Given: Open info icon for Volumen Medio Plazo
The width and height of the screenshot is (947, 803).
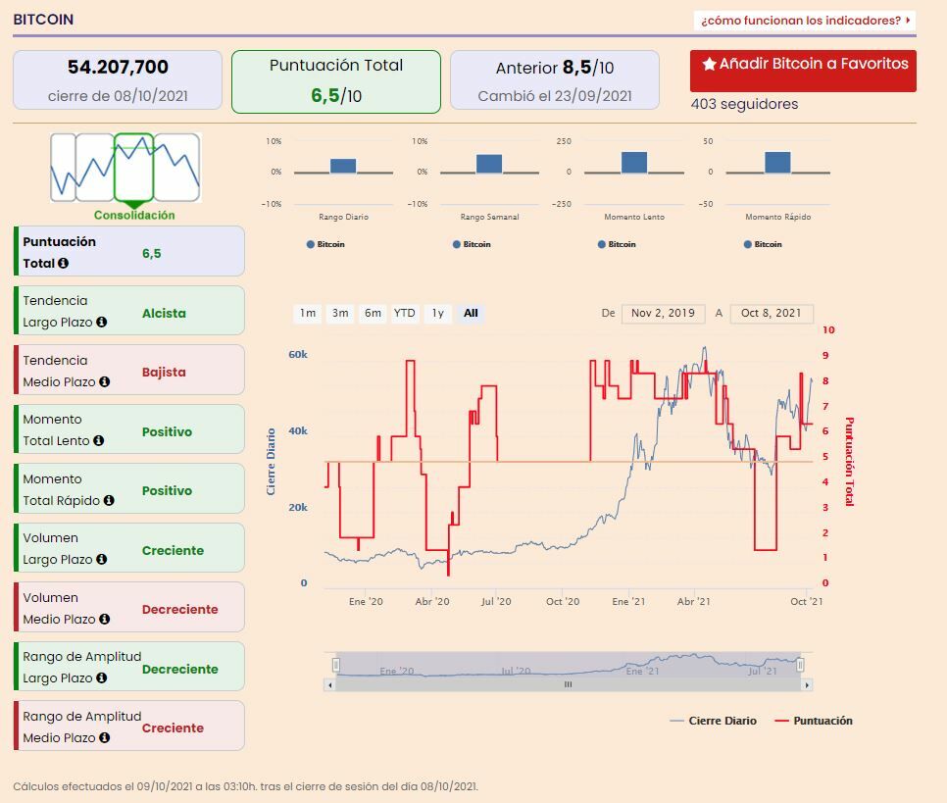Looking at the screenshot, I should (105, 620).
